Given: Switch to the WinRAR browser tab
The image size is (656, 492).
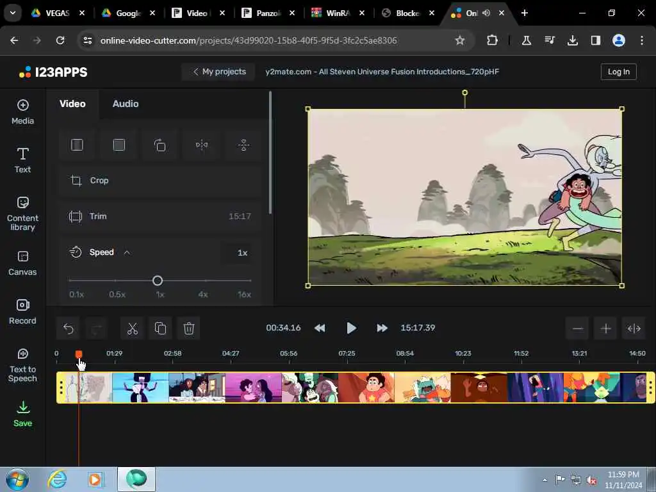Looking at the screenshot, I should [x=337, y=13].
